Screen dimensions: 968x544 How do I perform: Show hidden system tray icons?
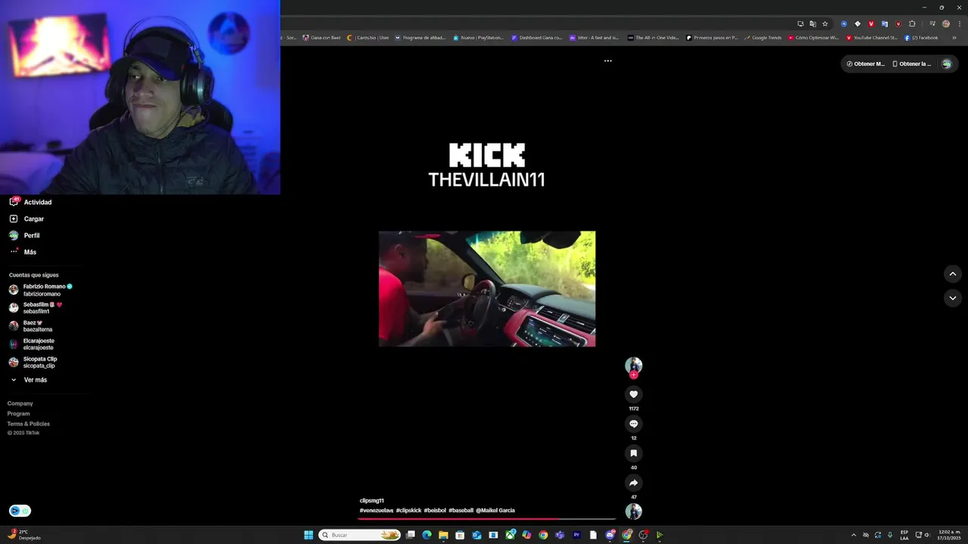click(x=854, y=535)
